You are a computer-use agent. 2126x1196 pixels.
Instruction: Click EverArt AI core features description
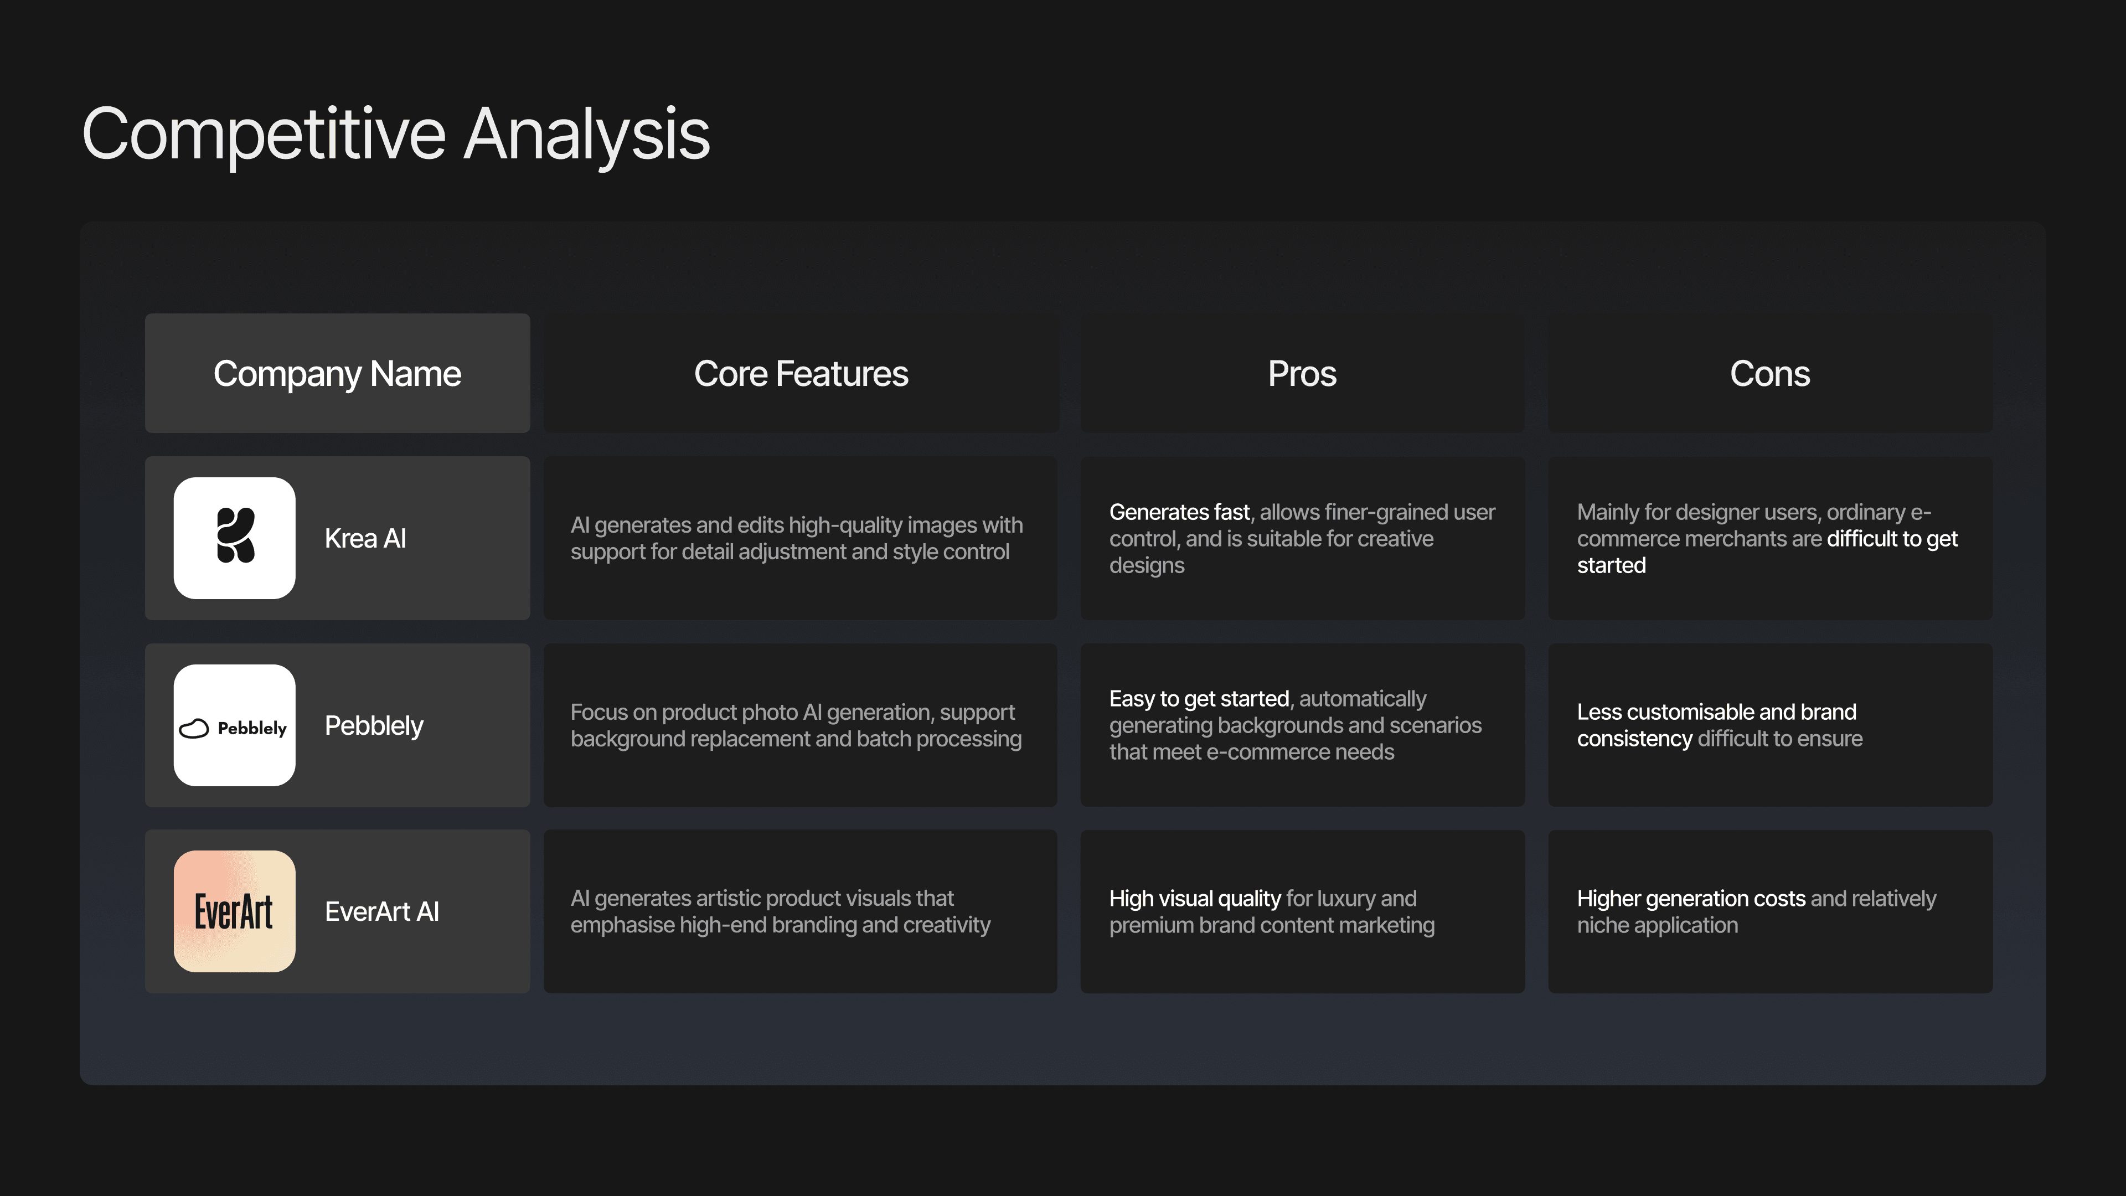tap(780, 911)
